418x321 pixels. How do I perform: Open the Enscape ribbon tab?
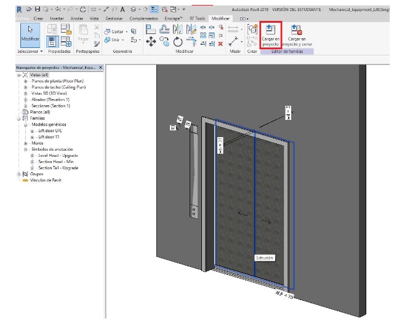[x=173, y=18]
